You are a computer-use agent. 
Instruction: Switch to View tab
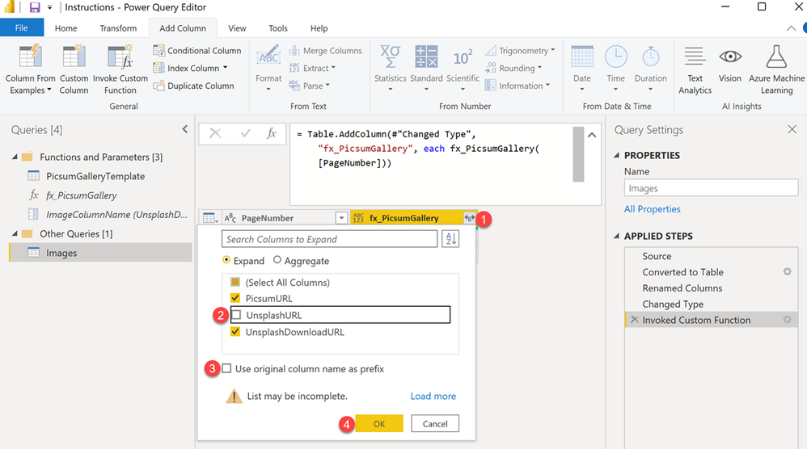(x=237, y=28)
